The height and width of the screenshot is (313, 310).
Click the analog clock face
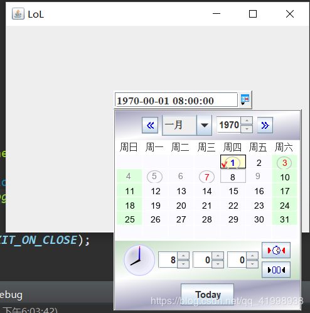coord(139,260)
